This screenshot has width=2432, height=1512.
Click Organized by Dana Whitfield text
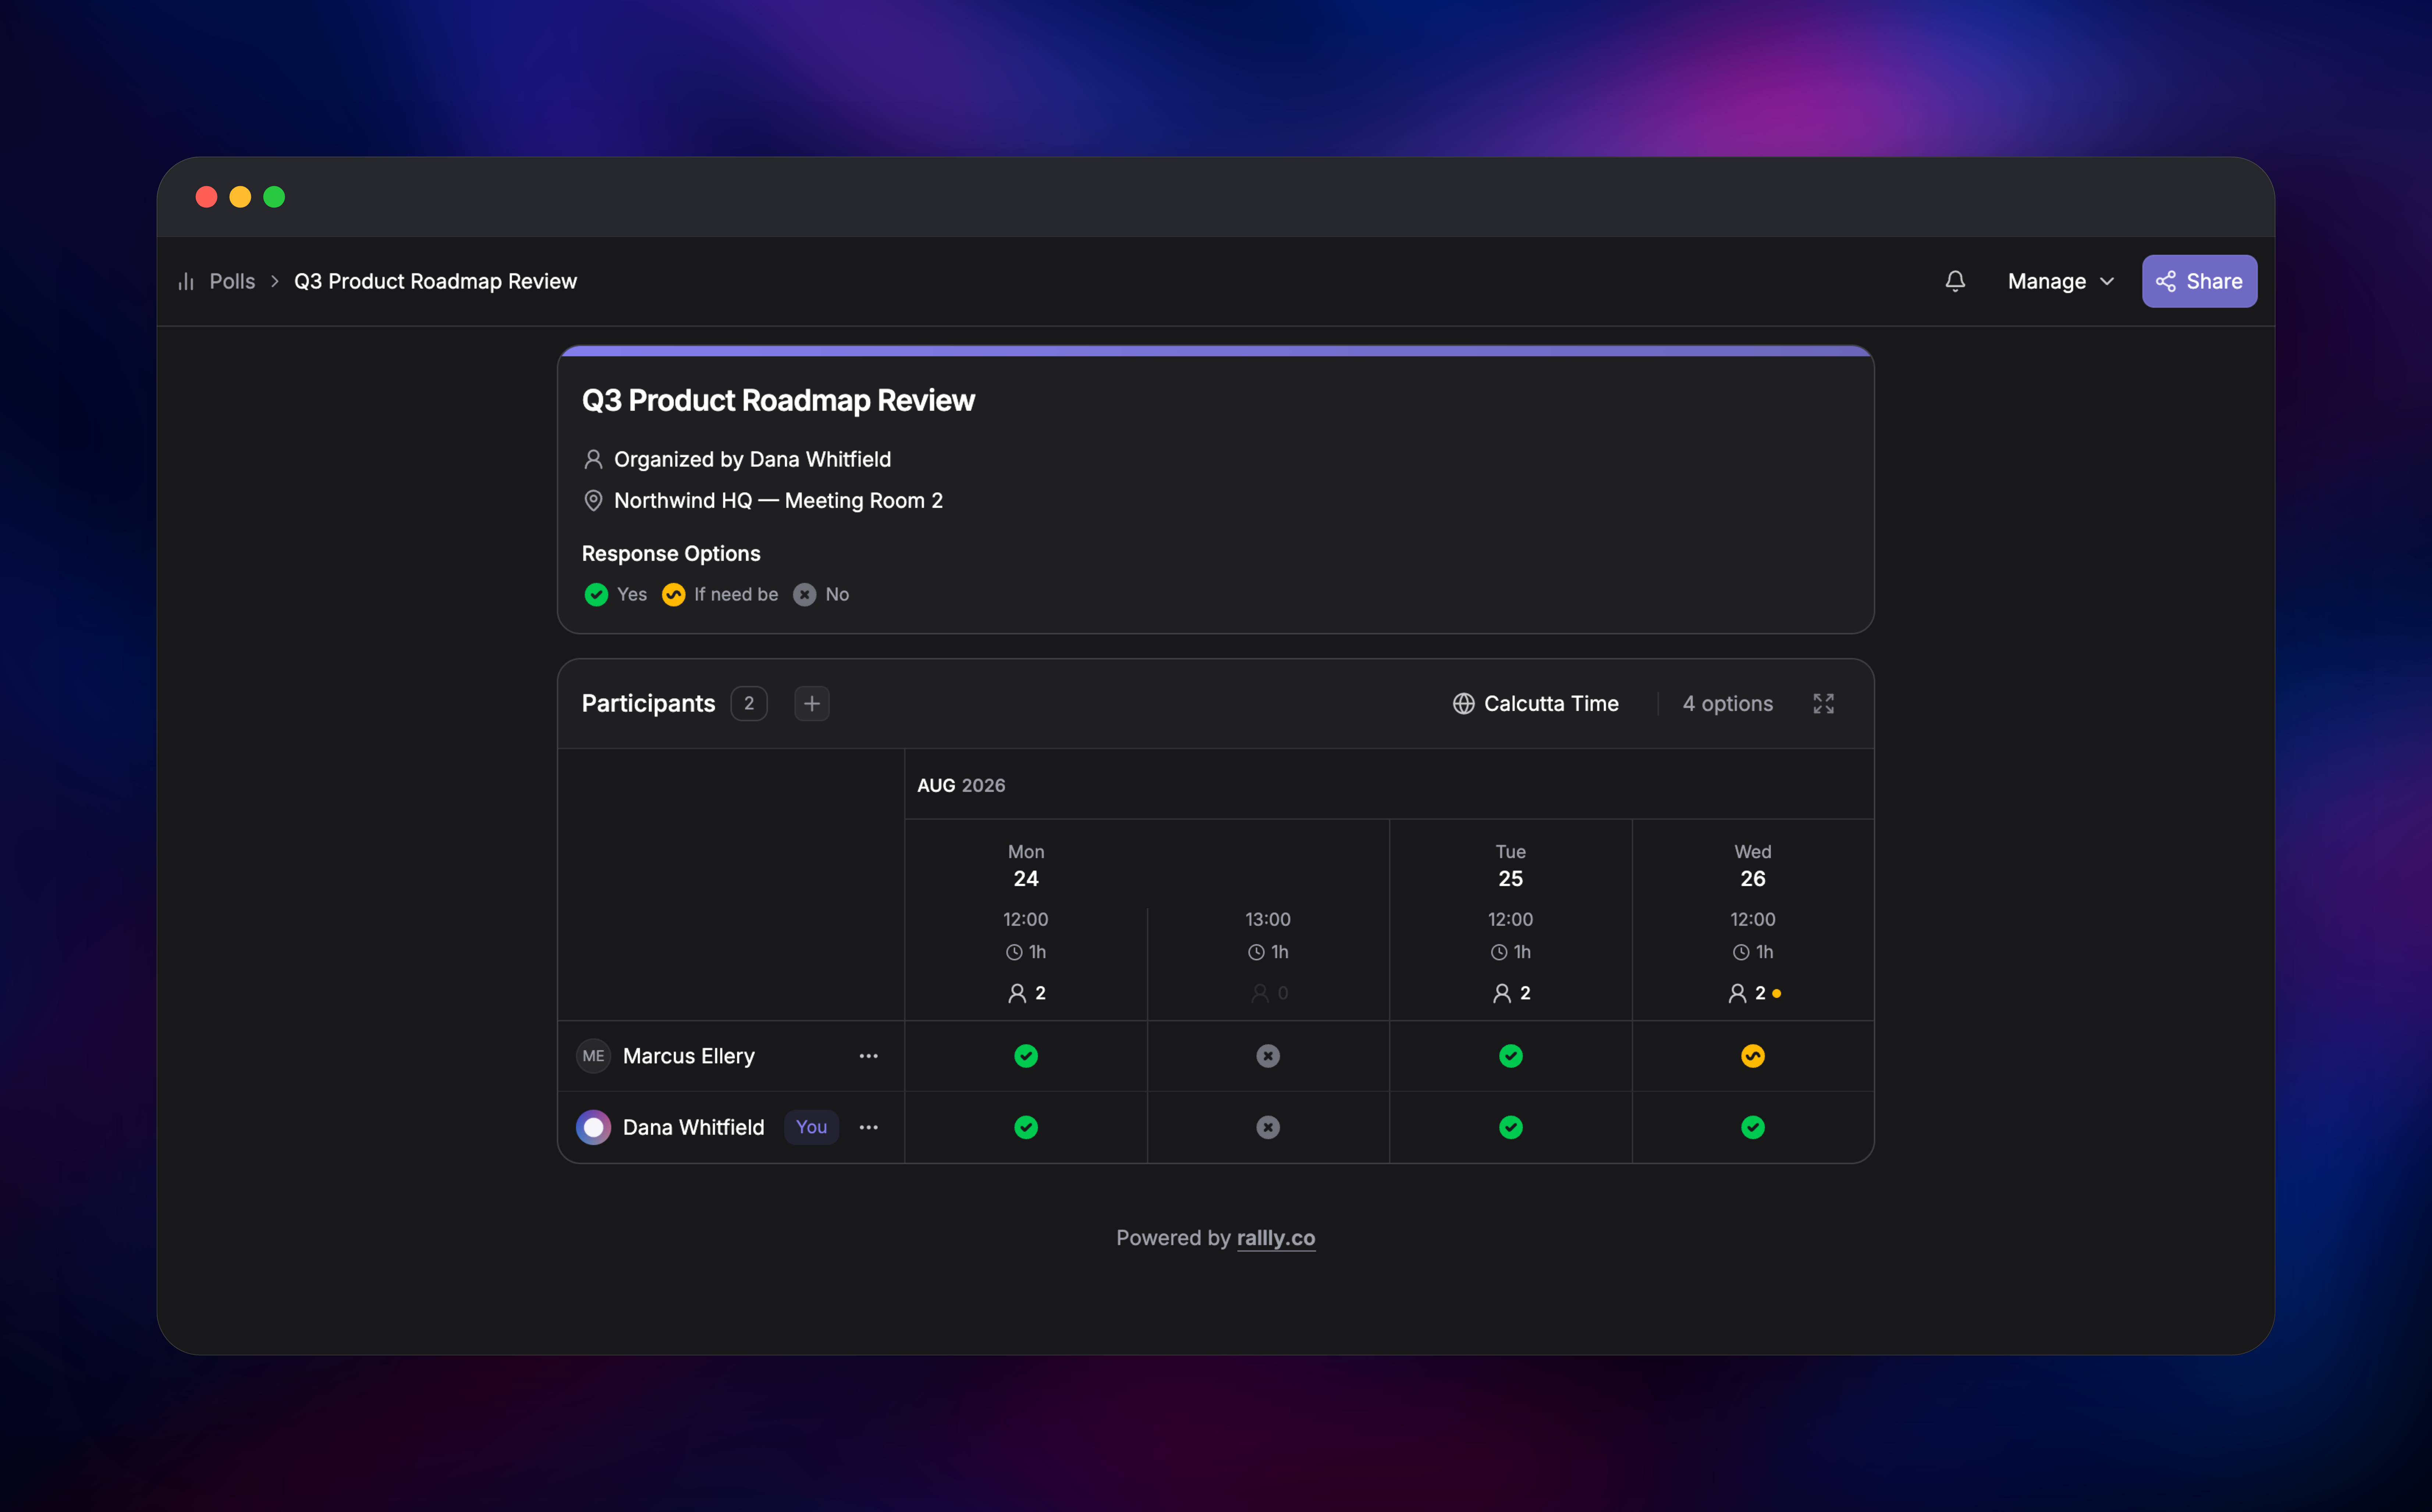coord(752,459)
